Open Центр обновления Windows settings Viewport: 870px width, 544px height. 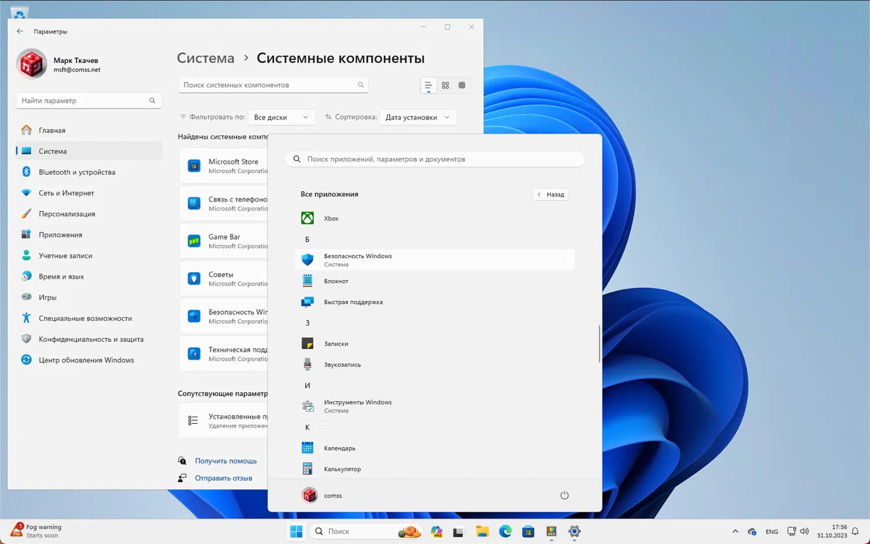point(89,360)
